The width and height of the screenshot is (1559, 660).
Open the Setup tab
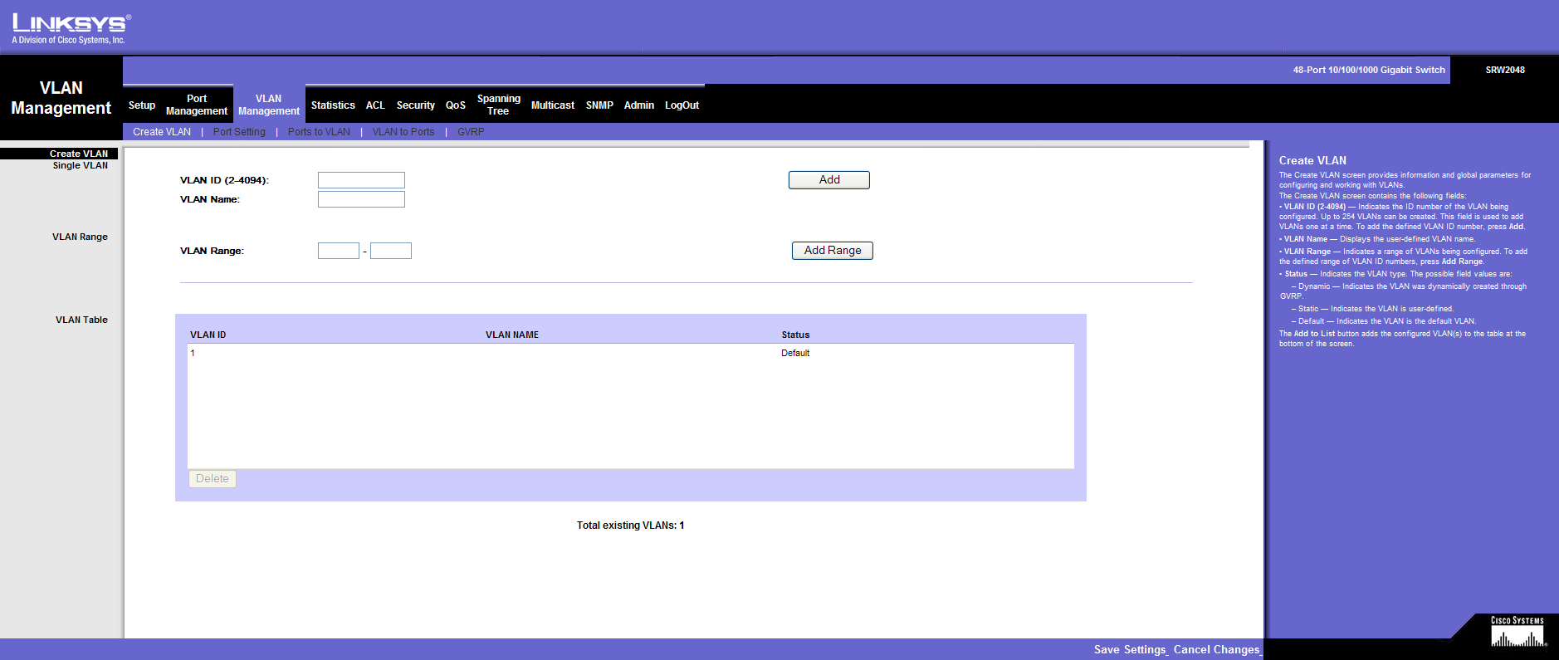pyautogui.click(x=142, y=105)
